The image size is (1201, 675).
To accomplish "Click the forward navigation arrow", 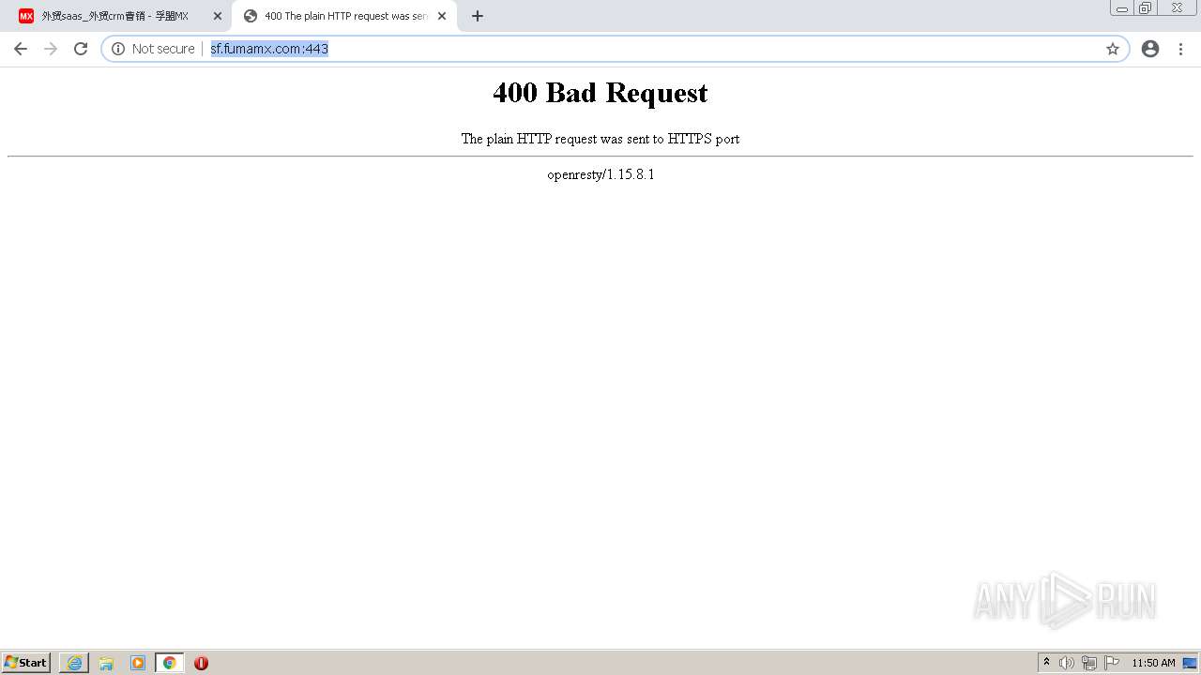I will tap(51, 49).
